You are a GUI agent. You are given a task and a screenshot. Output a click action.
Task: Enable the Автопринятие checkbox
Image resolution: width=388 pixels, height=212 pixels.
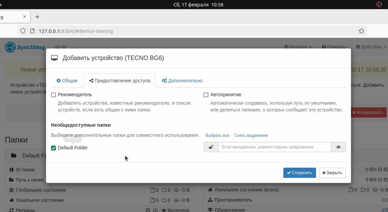pyautogui.click(x=206, y=95)
